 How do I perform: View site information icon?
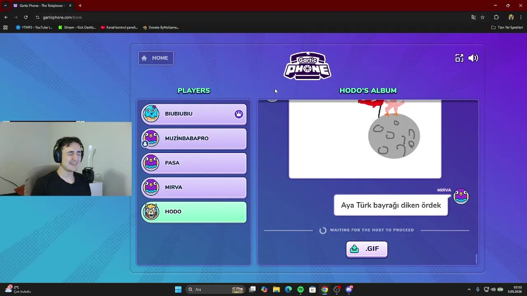[37, 17]
